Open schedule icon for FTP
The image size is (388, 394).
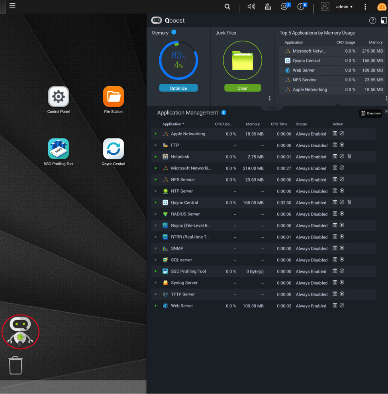(x=335, y=145)
